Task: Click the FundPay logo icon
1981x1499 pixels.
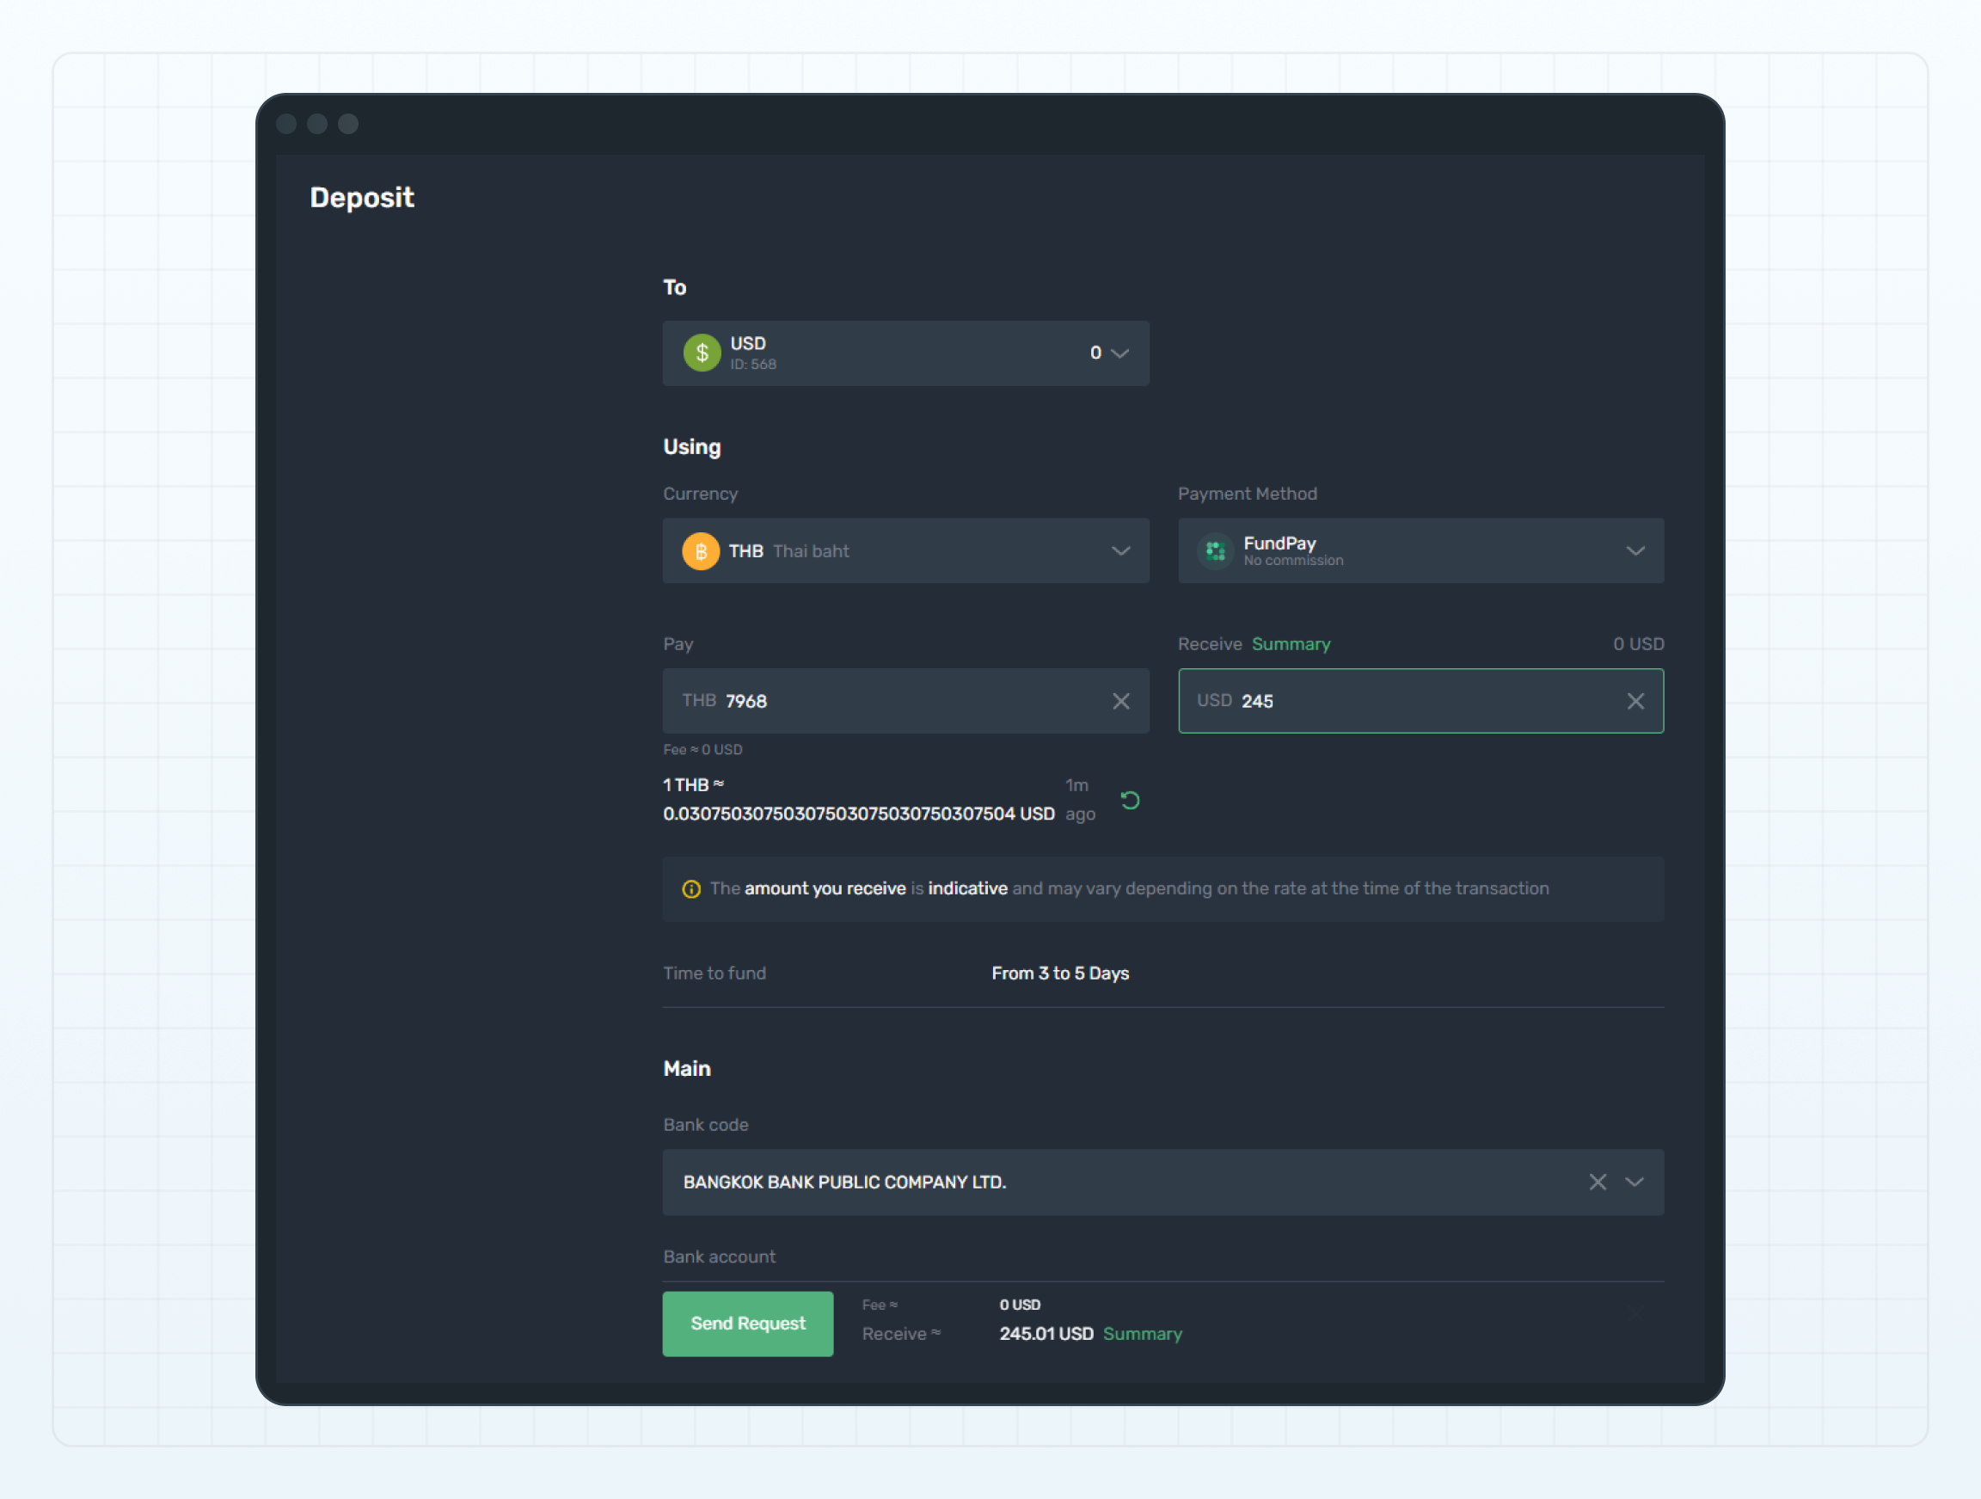Action: click(x=1214, y=551)
